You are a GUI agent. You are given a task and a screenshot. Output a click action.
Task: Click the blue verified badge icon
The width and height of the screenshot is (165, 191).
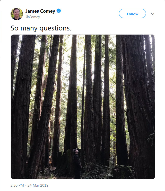point(59,11)
